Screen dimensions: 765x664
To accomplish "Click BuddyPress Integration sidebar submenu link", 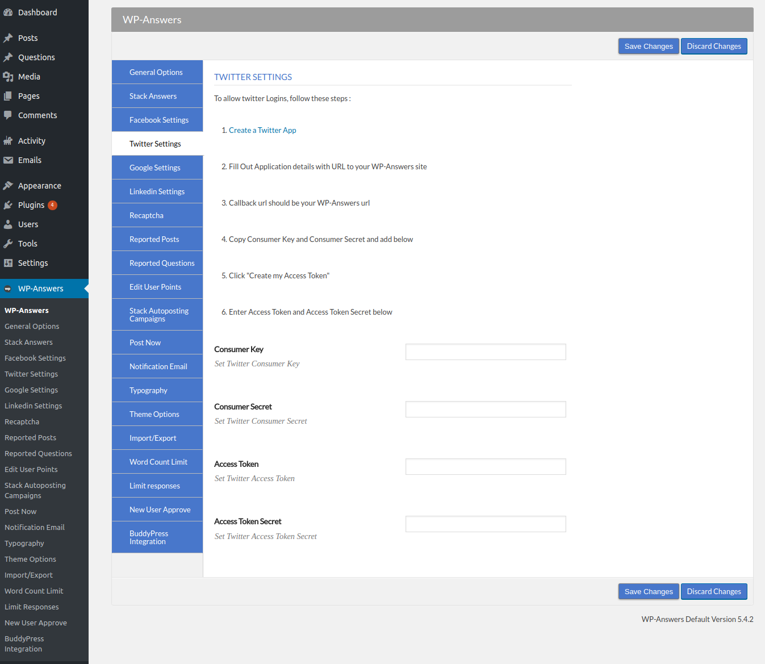I will (x=24, y=644).
